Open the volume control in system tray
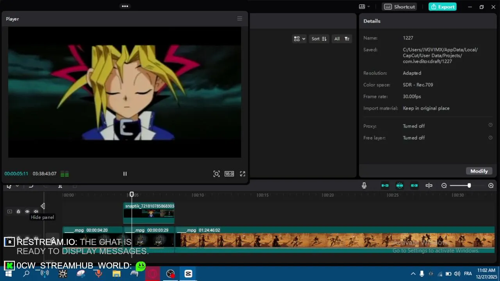 click(457, 274)
